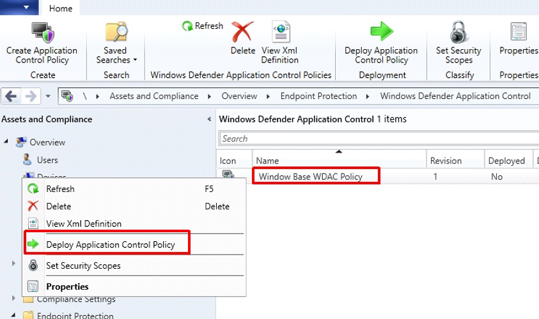Select Users in the navigation tree
Viewport: 539px width, 319px height.
point(47,160)
